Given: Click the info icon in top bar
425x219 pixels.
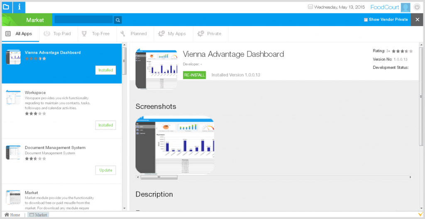Looking at the screenshot, I should pos(19,7).
